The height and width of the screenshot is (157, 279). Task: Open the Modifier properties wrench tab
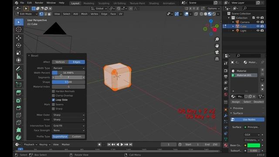coord(226,115)
